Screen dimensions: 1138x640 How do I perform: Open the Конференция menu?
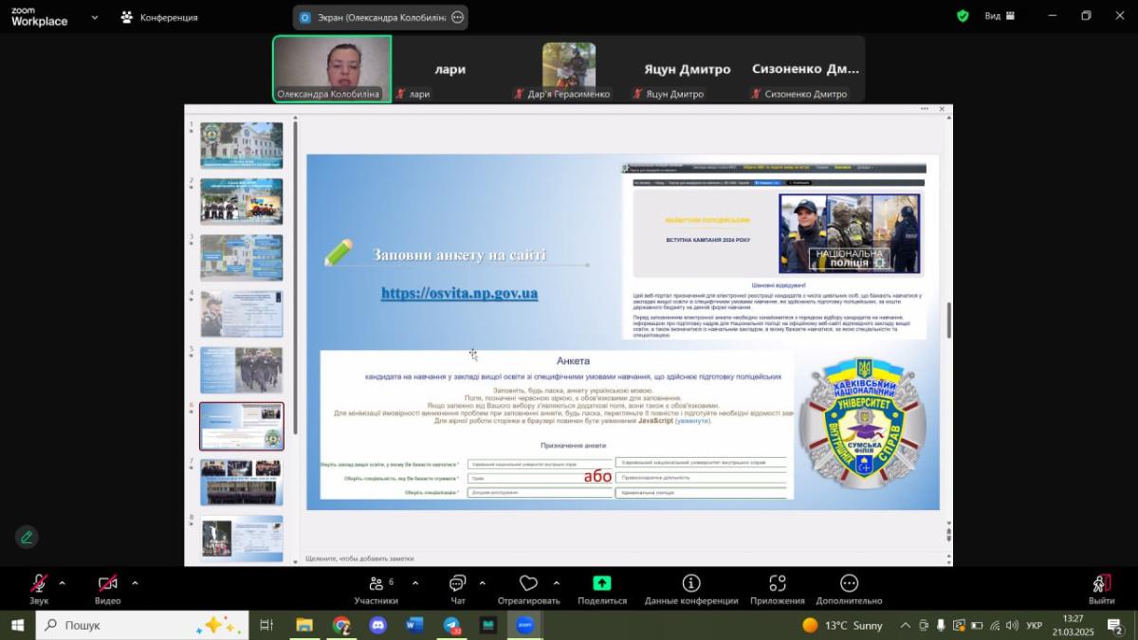coord(159,17)
